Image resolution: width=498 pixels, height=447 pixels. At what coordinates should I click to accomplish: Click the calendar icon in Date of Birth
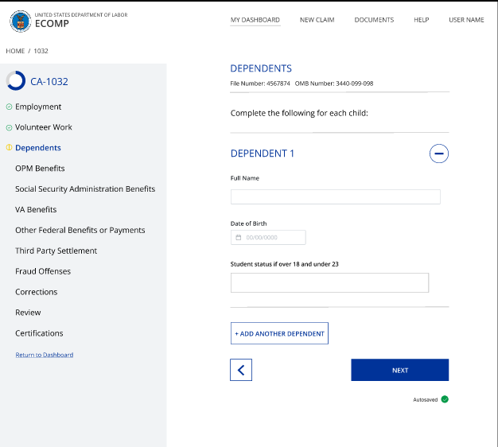(x=239, y=238)
